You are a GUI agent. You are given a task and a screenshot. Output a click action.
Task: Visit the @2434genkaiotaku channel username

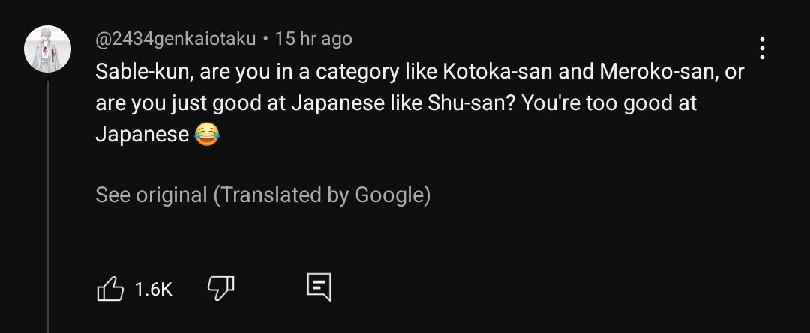click(175, 38)
